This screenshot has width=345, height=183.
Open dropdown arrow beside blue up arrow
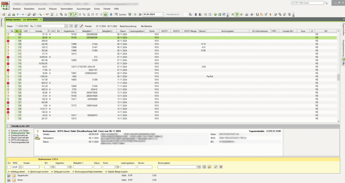click(20, 14)
